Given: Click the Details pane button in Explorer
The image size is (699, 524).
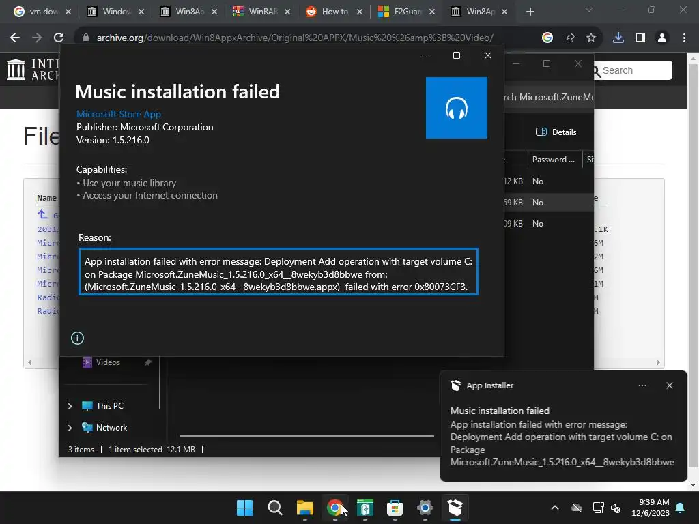Looking at the screenshot, I should pos(556,132).
